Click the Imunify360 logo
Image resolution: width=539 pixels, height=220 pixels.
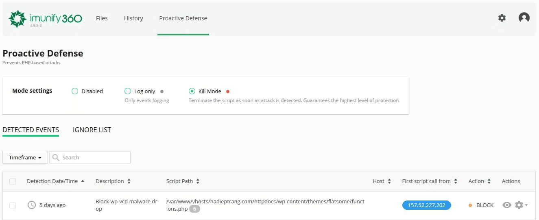click(x=45, y=19)
